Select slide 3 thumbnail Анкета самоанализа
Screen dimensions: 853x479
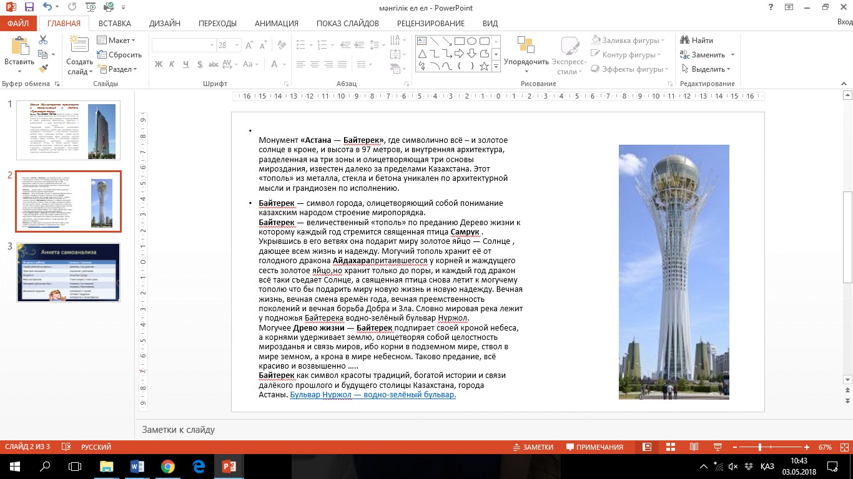pos(69,273)
